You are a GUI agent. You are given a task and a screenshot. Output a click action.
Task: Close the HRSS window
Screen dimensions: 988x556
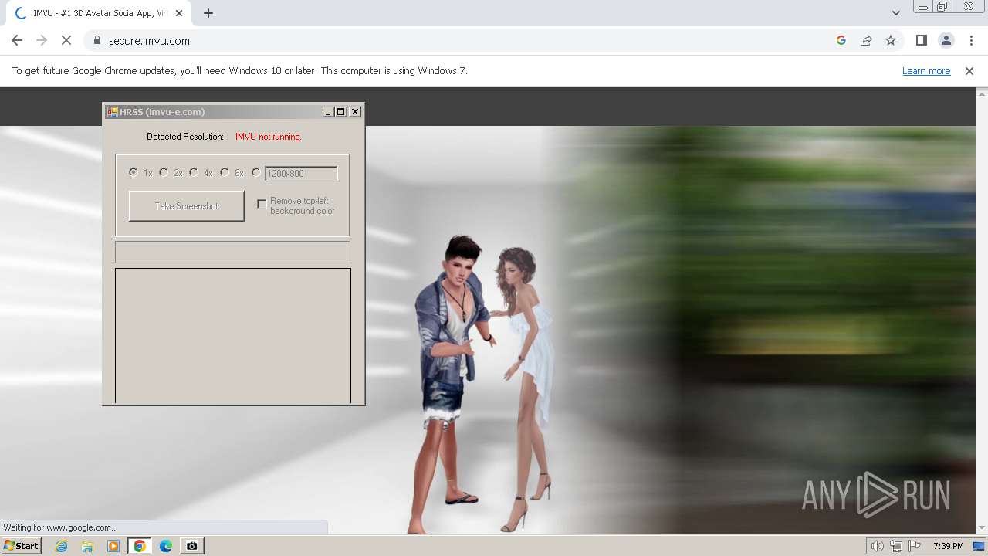[x=355, y=112]
